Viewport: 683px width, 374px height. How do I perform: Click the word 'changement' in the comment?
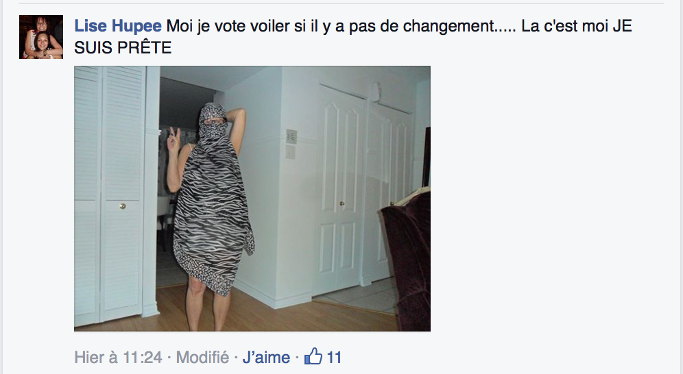(448, 26)
